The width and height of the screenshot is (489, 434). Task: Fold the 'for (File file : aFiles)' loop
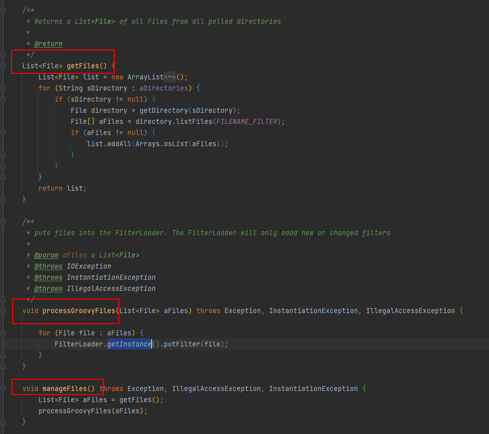[3, 333]
